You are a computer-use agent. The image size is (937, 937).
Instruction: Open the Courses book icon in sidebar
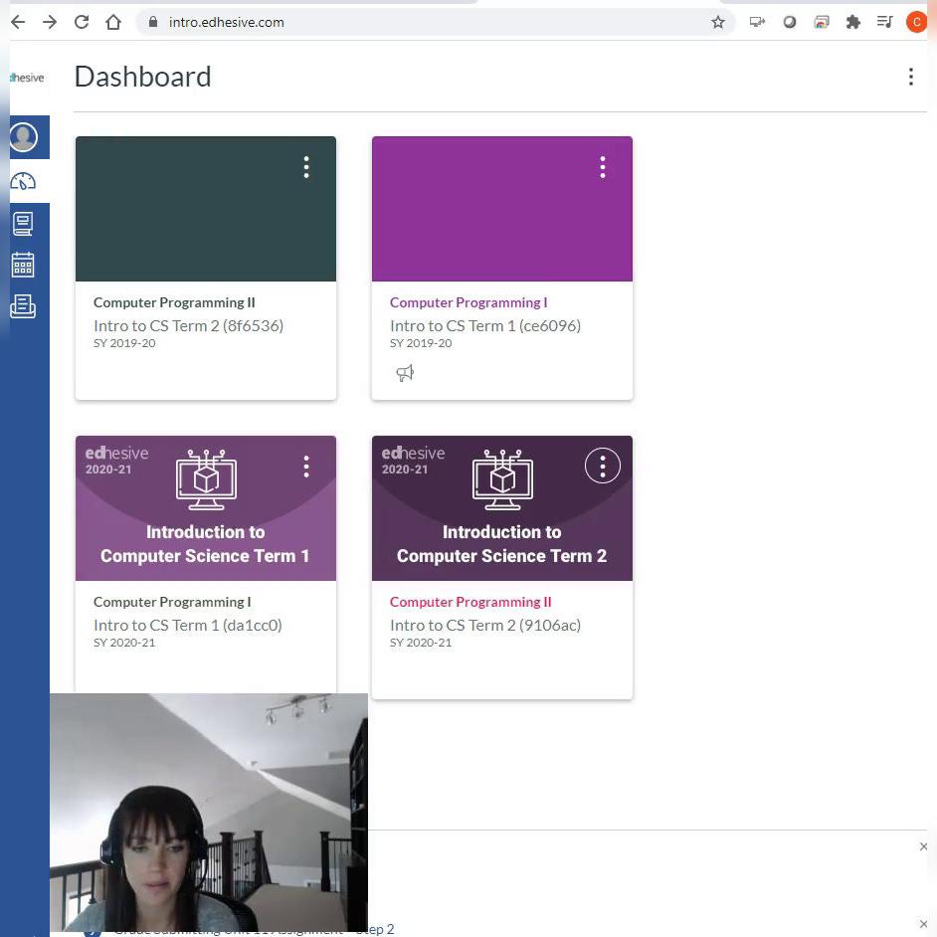(23, 223)
